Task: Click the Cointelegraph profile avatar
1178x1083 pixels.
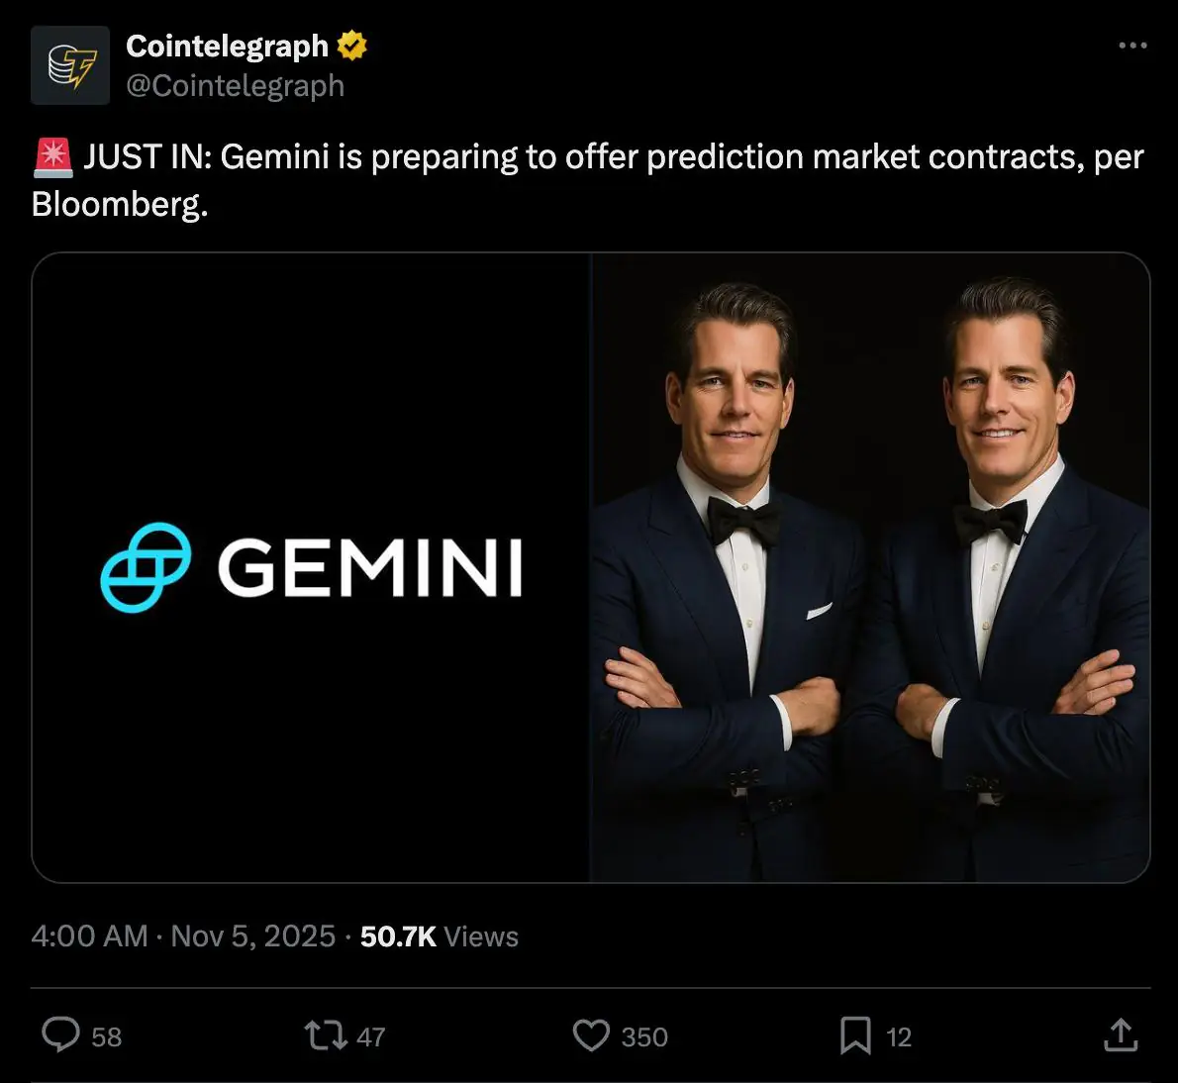Action: point(69,65)
